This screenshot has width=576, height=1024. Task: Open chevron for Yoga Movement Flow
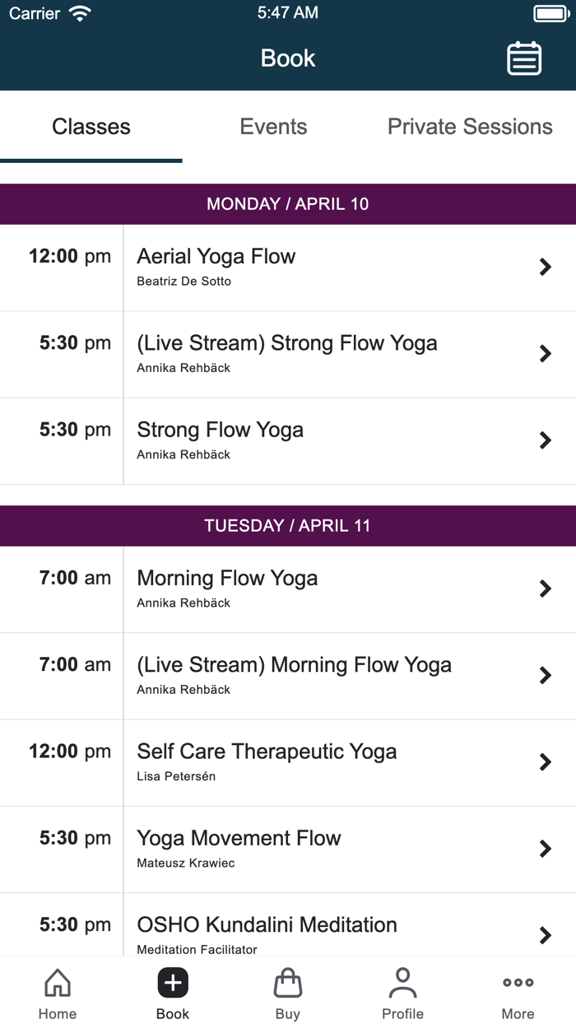[545, 849]
